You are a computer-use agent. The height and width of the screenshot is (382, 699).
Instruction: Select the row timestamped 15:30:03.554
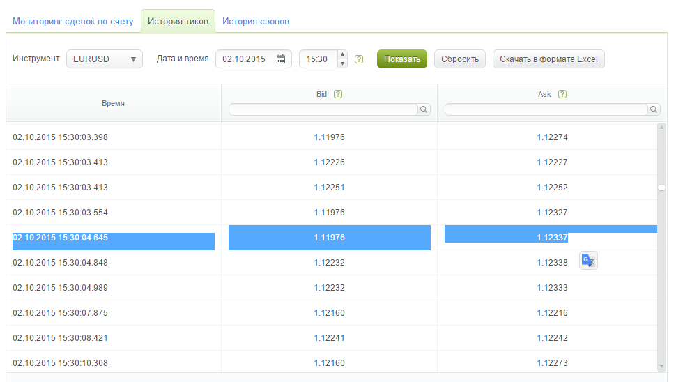(x=332, y=213)
